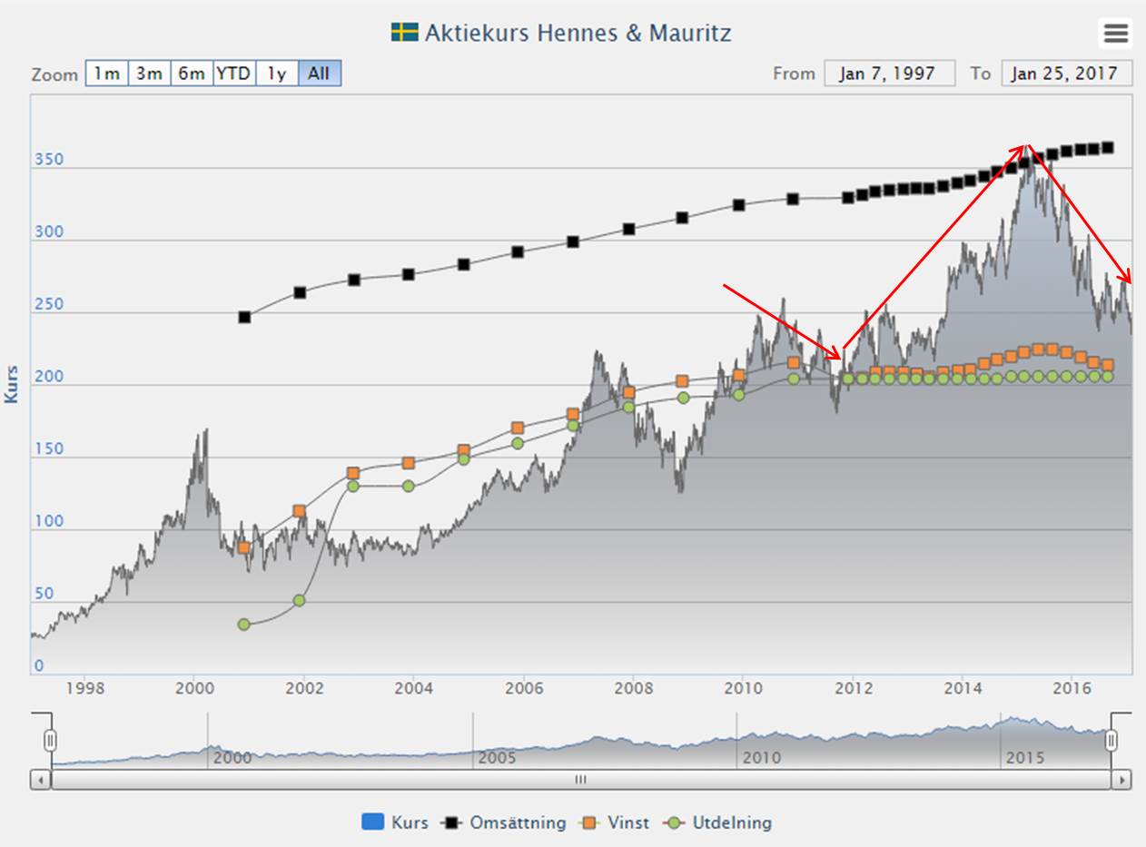Viewport: 1146px width, 847px height.
Task: Toggle the Kurs series in legend
Action: [394, 822]
